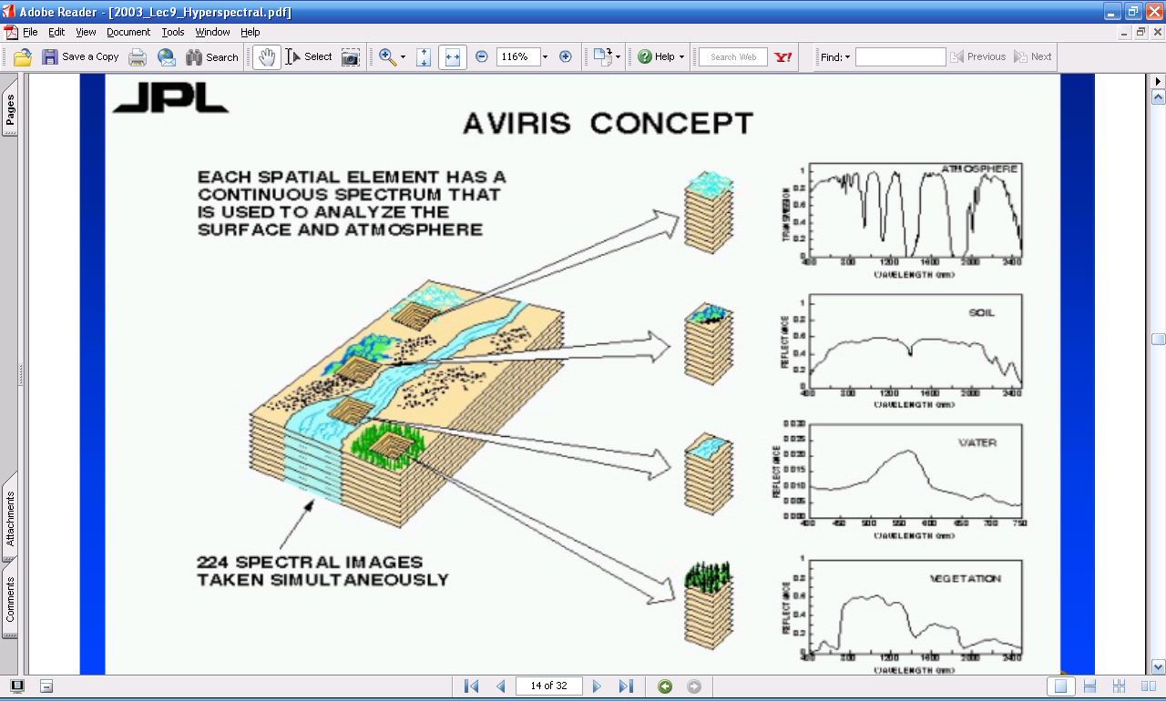Viewport: 1166px width, 701px height.
Task: Click the Fit Page height icon
Action: 424,56
